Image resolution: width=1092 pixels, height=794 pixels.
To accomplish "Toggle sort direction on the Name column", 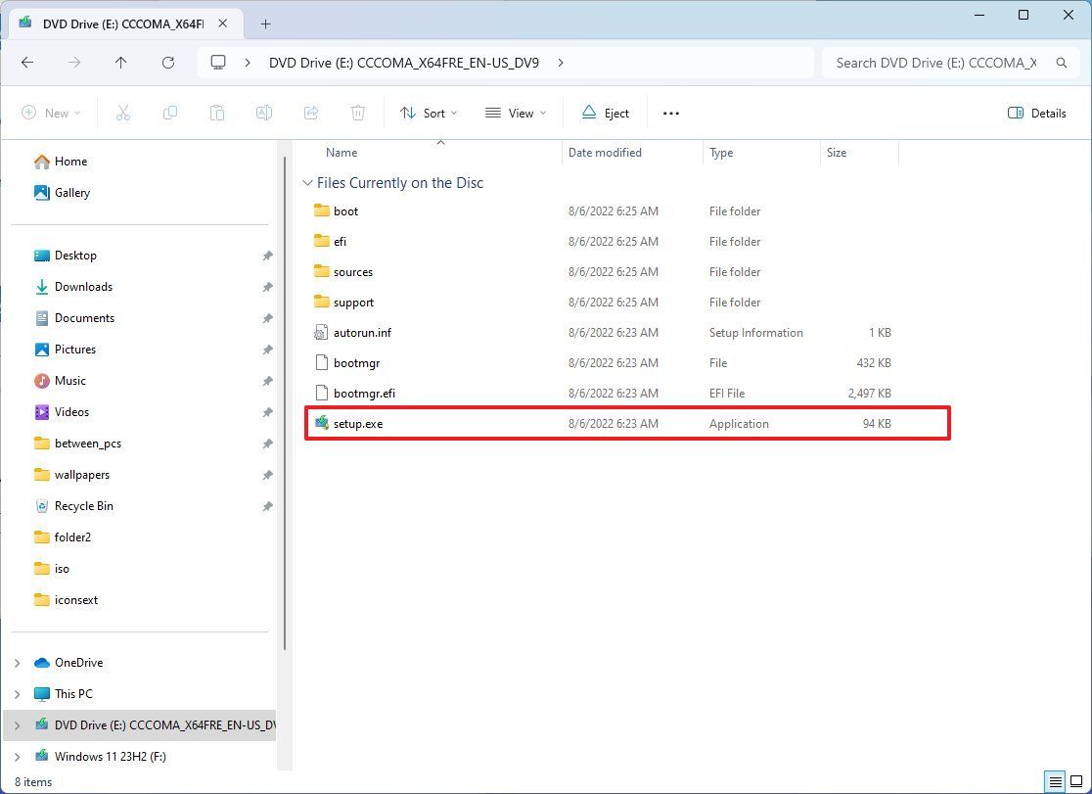I will tap(341, 152).
